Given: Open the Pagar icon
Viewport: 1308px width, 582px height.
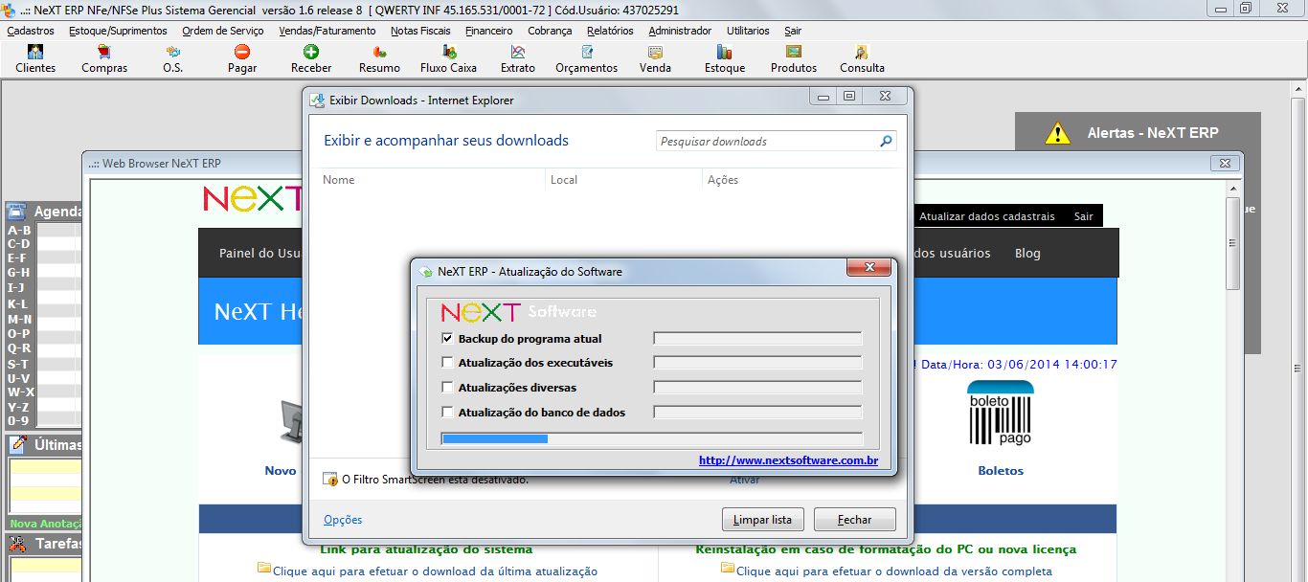Looking at the screenshot, I should [x=241, y=57].
